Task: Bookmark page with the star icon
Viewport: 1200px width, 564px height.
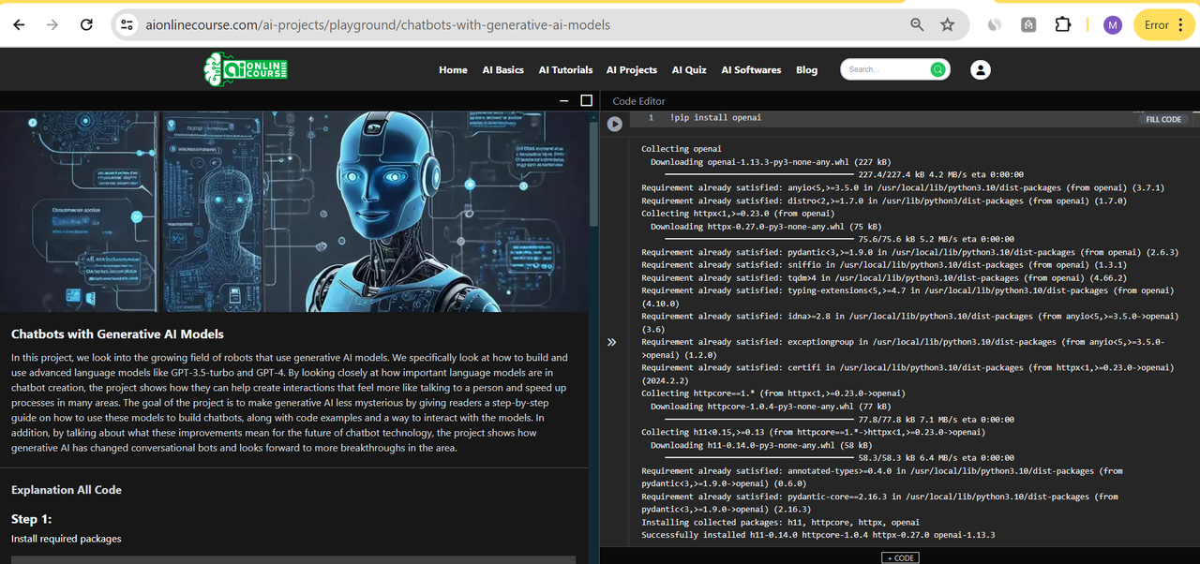Action: click(947, 24)
